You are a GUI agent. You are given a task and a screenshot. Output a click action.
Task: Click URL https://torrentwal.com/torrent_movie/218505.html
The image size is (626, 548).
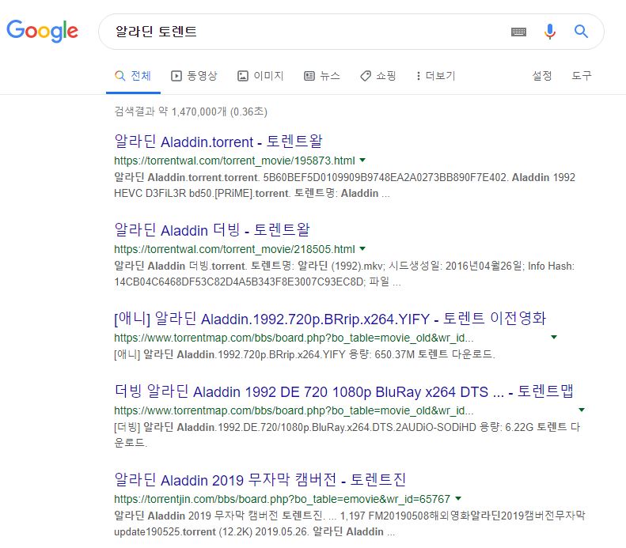[234, 249]
